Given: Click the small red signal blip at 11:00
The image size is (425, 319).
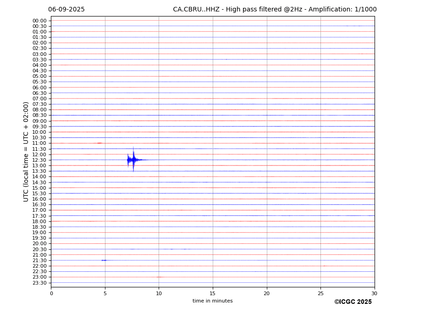Looking at the screenshot, I should coord(99,143).
